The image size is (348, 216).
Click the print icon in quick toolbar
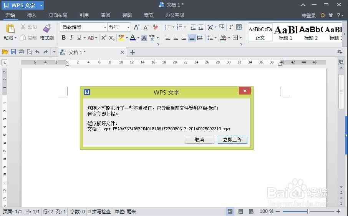coord(21,52)
